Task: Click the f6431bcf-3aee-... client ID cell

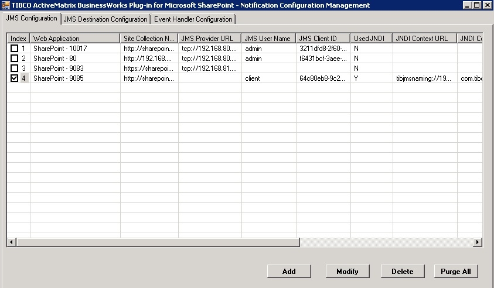Action: (323, 58)
